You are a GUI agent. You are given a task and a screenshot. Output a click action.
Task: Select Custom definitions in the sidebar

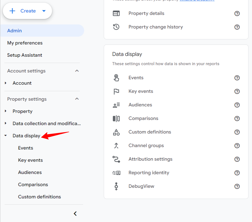[x=39, y=197]
